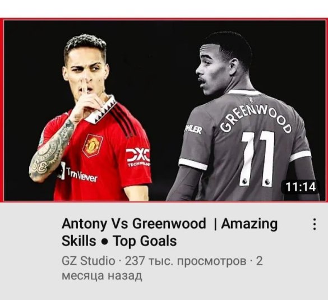Open the three-dot more options menu
The image size is (328, 300).
[x=314, y=224]
